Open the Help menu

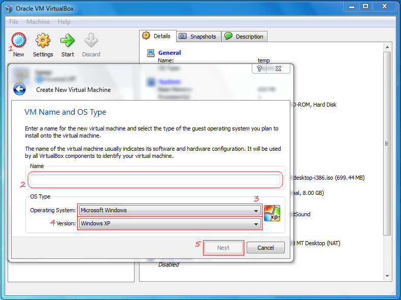[64, 22]
